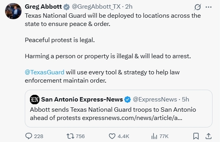Click the 5h quoted tweet timestamp
This screenshot has width=220, height=142.
[185, 100]
